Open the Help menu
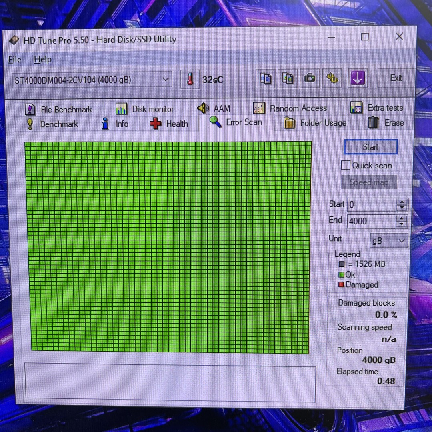The height and width of the screenshot is (432, 432). pyautogui.click(x=42, y=60)
